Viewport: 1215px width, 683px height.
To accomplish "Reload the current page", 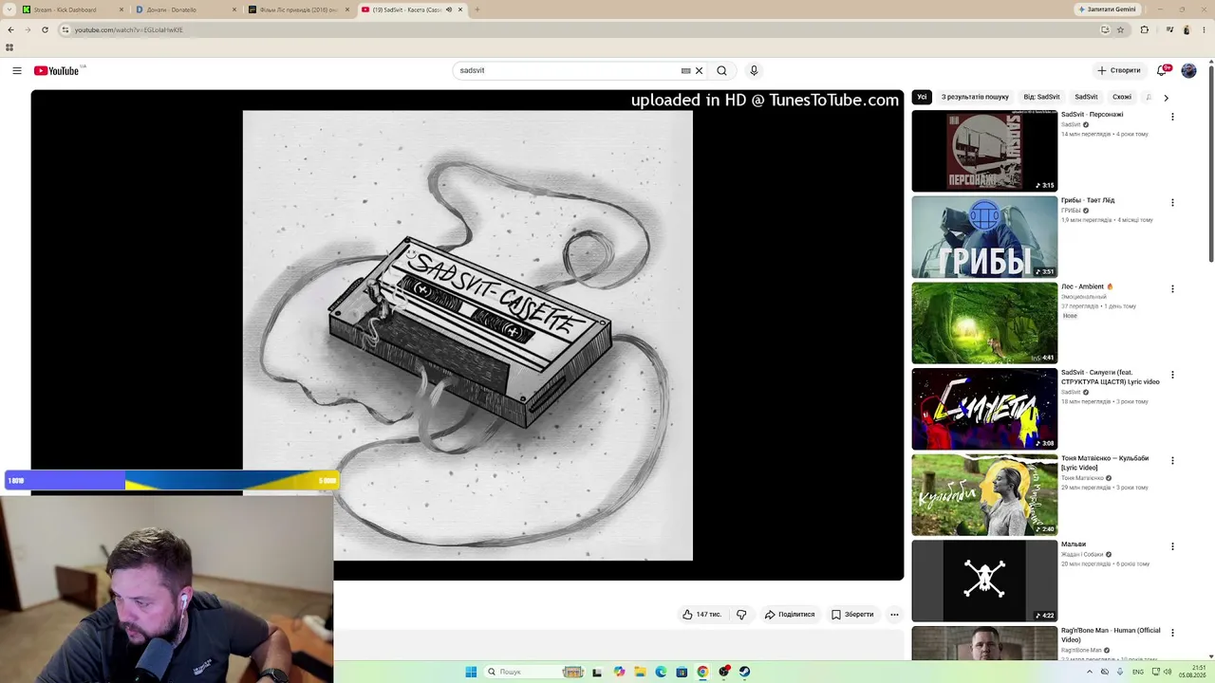I will tap(44, 29).
